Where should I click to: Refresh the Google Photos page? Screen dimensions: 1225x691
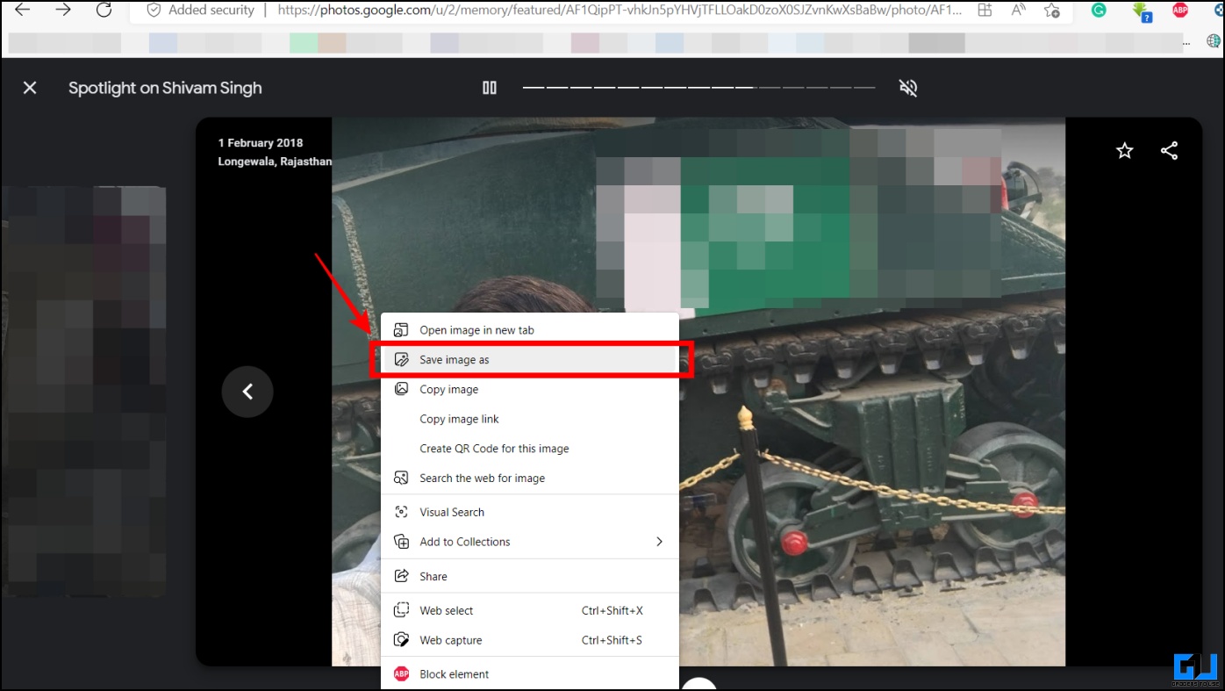[x=104, y=10]
